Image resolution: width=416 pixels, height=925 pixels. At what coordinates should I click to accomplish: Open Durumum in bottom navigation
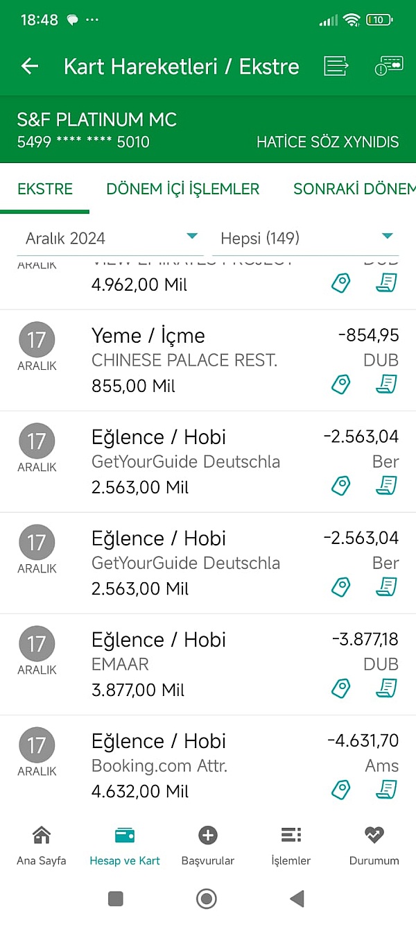tap(374, 845)
